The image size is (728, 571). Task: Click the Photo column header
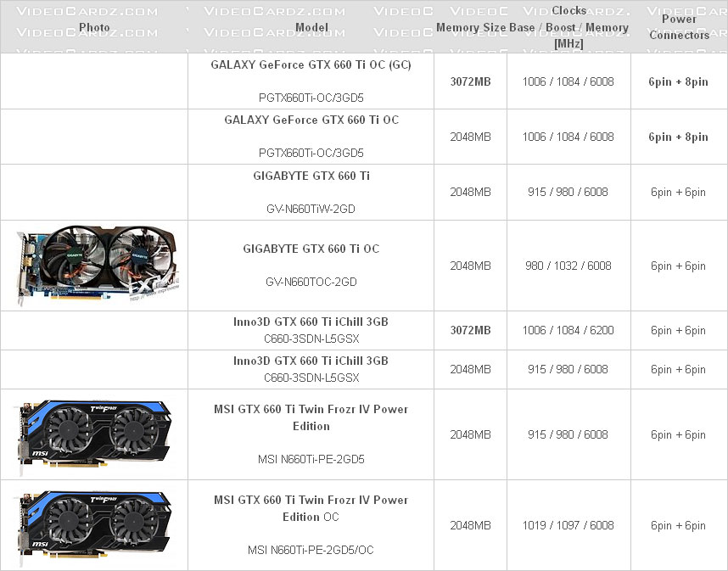pos(94,27)
